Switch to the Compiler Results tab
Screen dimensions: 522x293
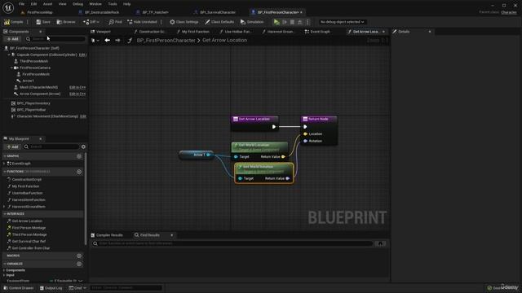point(107,235)
